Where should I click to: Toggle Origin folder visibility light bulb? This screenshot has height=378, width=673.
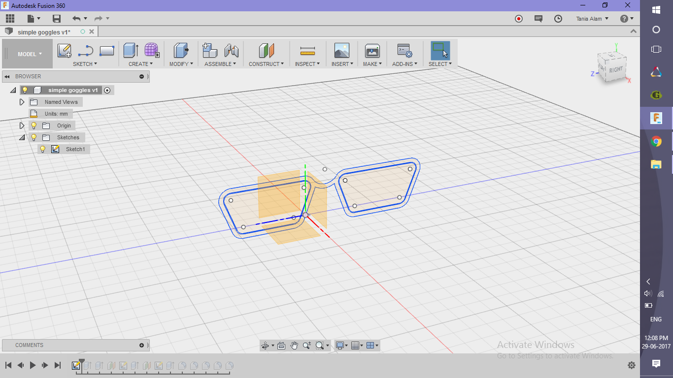(x=34, y=126)
